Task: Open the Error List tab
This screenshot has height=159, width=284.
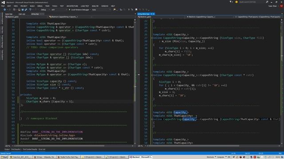Action: pyautogui.click(x=42, y=149)
